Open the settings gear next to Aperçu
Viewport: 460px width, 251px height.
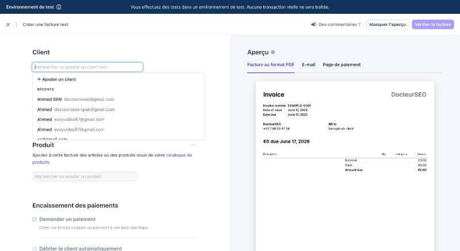(x=273, y=52)
